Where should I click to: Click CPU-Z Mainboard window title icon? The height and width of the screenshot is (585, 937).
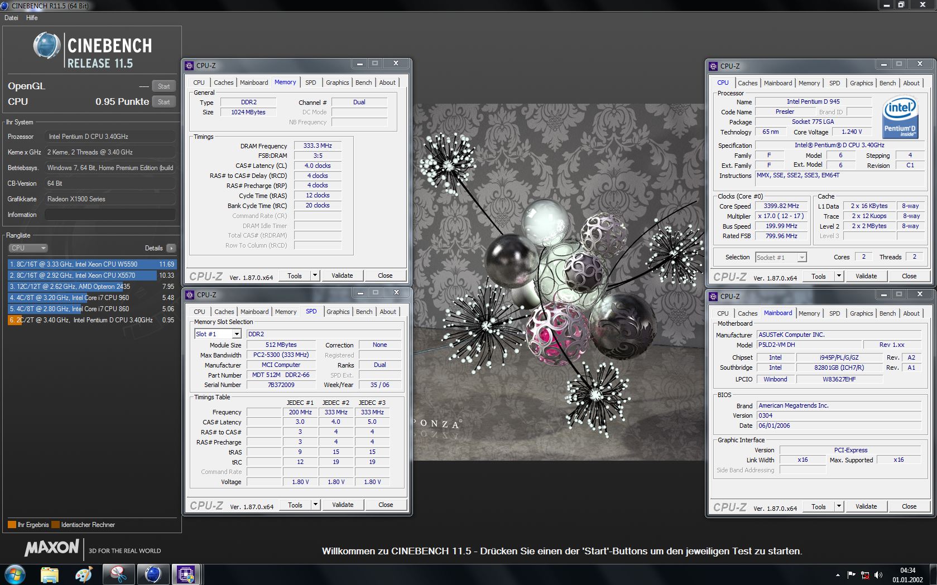[713, 296]
